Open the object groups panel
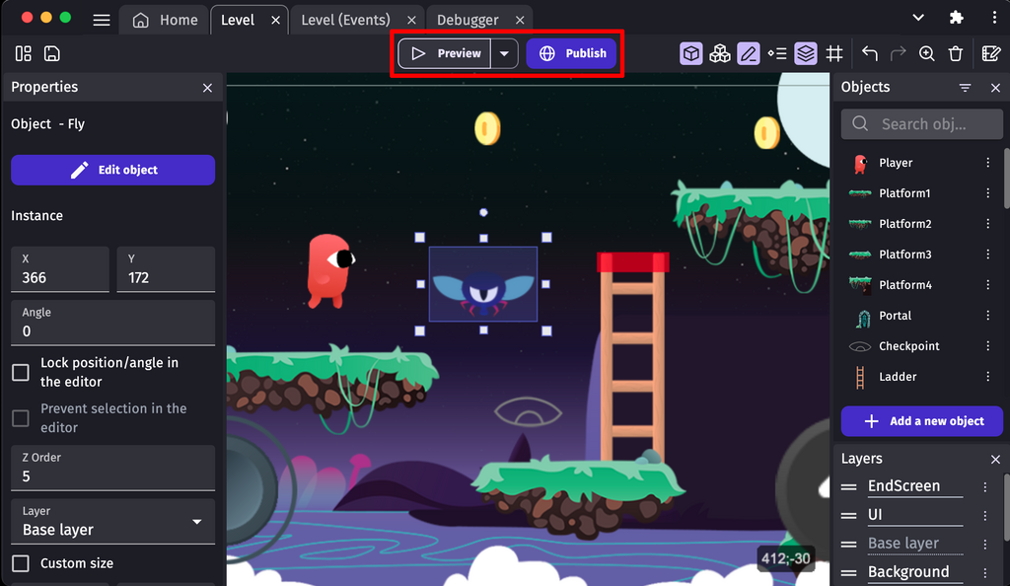 pos(720,53)
